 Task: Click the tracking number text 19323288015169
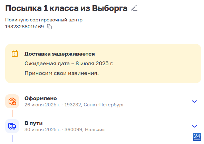25,27
